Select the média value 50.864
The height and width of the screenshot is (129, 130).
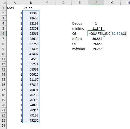point(96,39)
